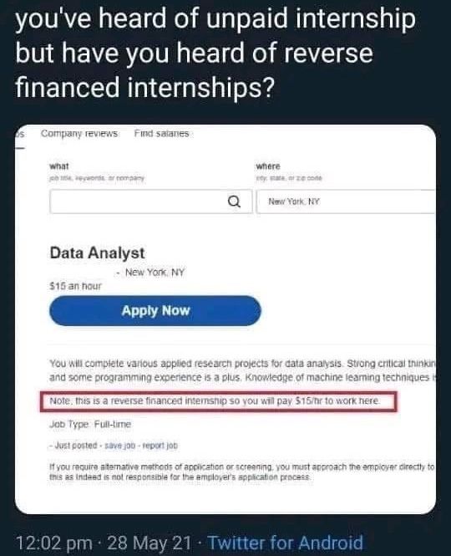
Task: Click the red-boxed reverse financed internship note
Action: 218,401
